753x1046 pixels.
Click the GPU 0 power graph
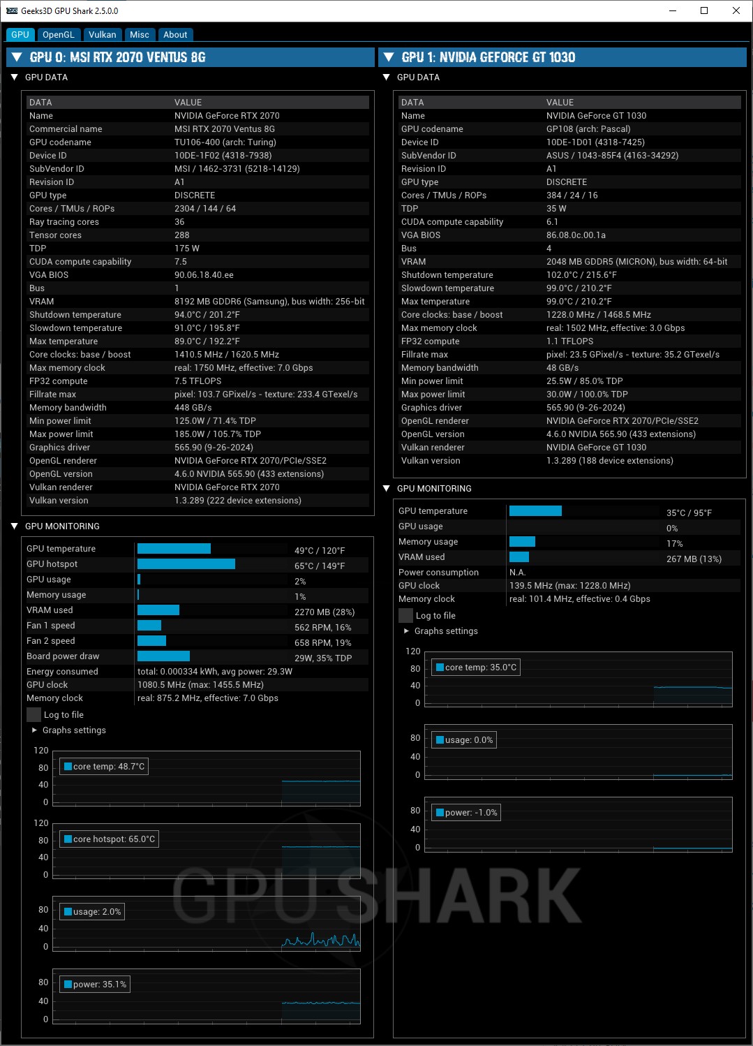207,996
